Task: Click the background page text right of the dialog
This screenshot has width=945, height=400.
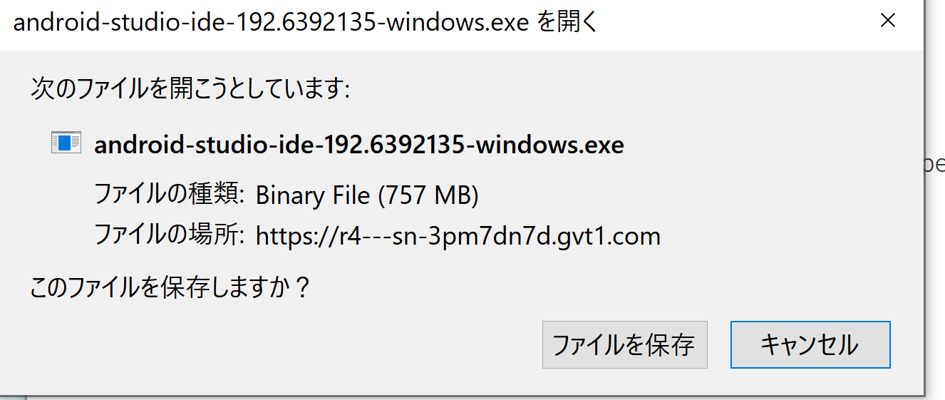Action: click(935, 164)
